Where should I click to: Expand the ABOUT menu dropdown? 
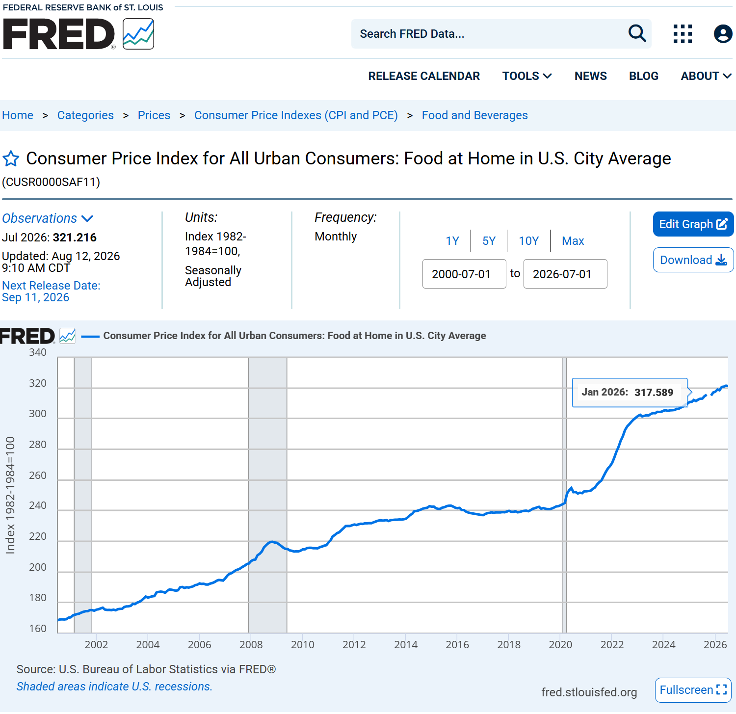pyautogui.click(x=706, y=76)
